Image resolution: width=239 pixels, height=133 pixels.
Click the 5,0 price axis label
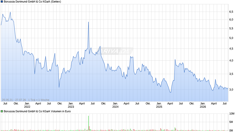point(231,38)
